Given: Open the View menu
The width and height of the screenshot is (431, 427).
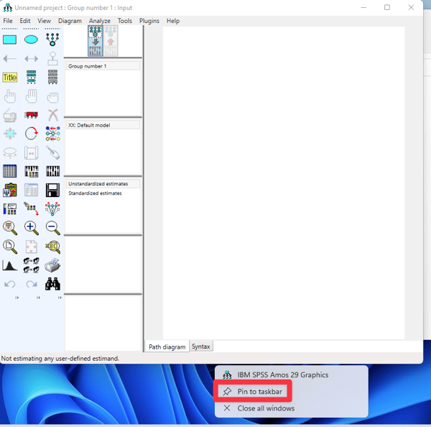Looking at the screenshot, I should [x=45, y=21].
